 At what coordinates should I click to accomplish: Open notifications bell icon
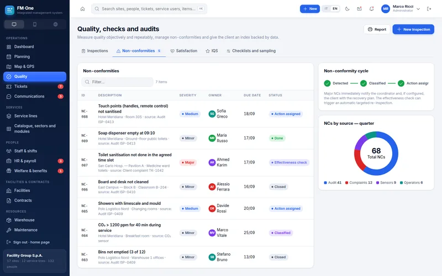coord(371,9)
